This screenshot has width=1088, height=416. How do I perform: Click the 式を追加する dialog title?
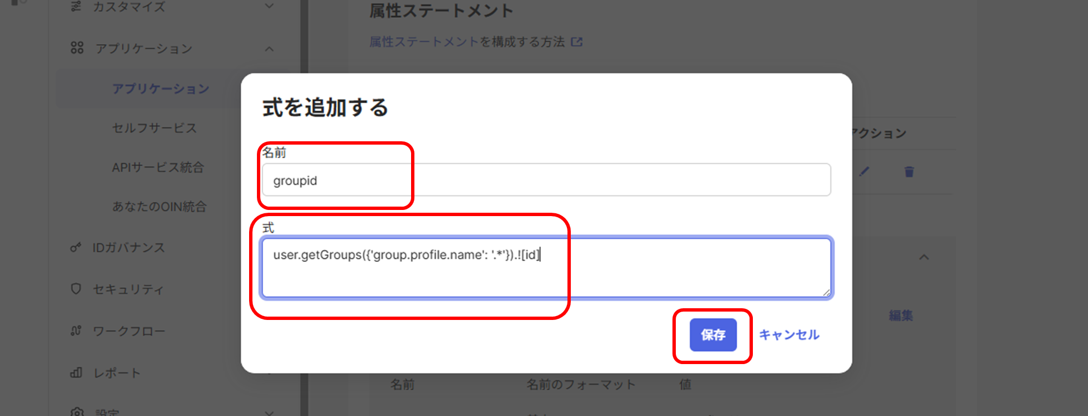point(325,107)
